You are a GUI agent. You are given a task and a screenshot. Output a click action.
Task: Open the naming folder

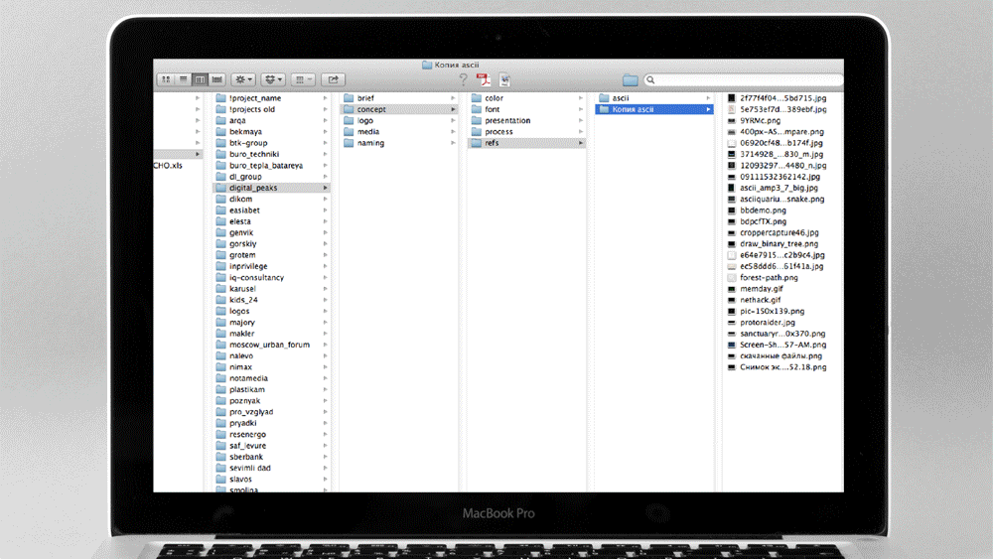(370, 143)
